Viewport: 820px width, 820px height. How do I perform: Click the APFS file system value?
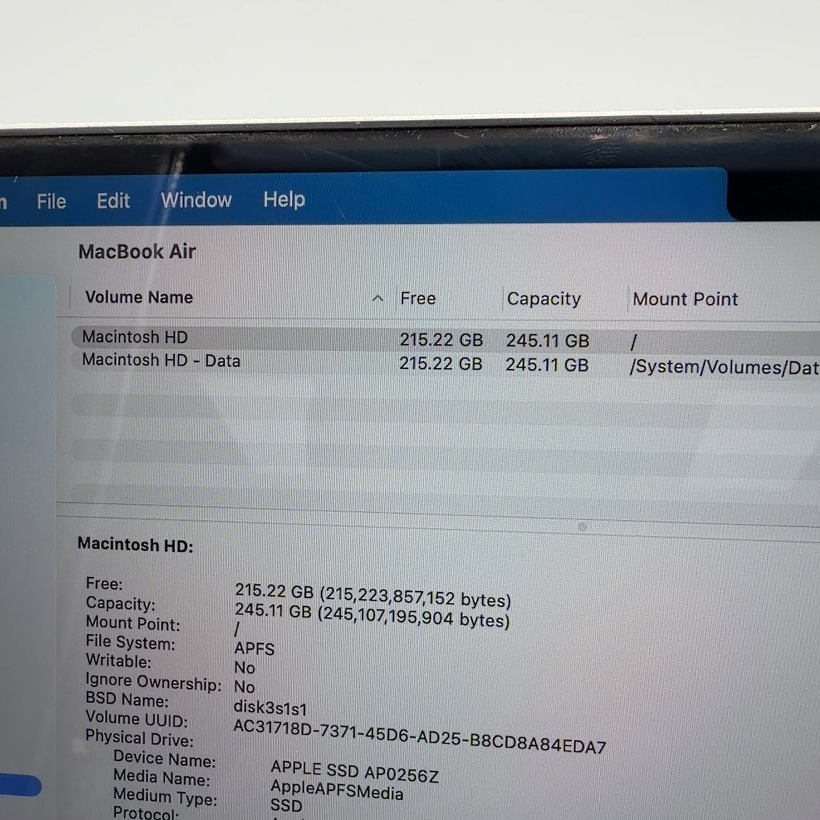254,648
